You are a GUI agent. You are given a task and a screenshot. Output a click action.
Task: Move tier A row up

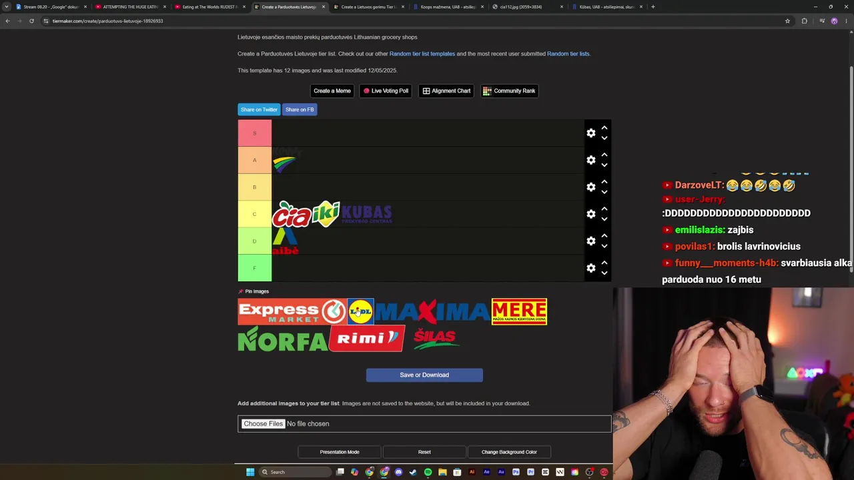[604, 155]
